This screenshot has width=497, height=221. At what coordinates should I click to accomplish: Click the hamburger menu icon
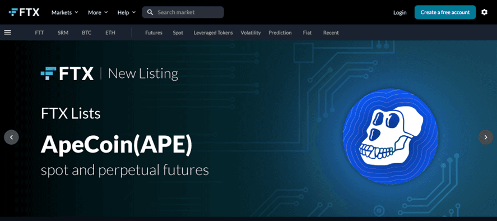coord(8,33)
